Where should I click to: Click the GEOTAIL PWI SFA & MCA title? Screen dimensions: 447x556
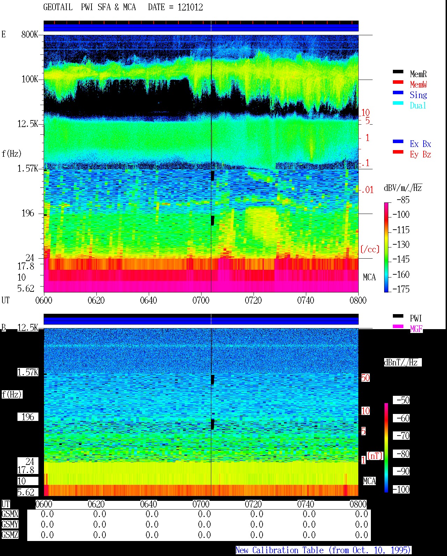[x=123, y=7]
